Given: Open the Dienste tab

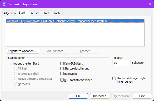Looking at the screenshot, I should [x=34, y=13].
